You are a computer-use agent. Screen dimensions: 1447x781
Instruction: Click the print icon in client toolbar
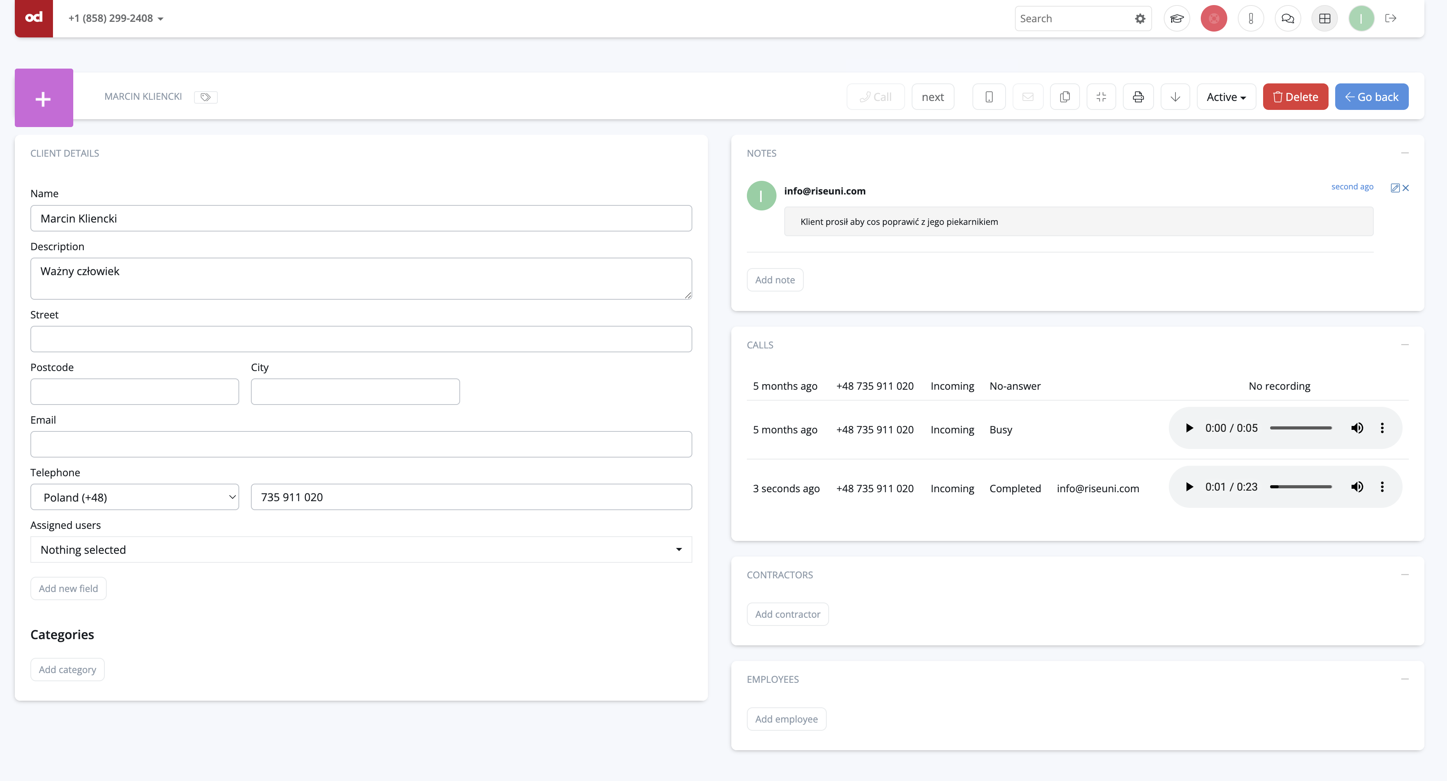point(1138,97)
